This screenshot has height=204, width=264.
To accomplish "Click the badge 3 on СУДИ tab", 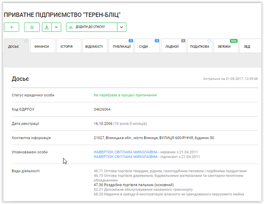I will 157,41.
